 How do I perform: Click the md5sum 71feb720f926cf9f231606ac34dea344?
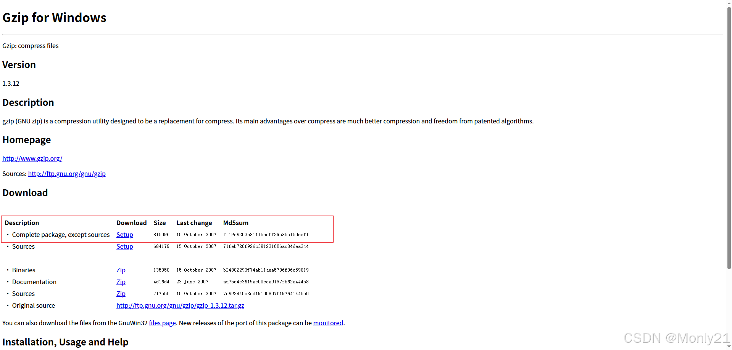point(266,246)
